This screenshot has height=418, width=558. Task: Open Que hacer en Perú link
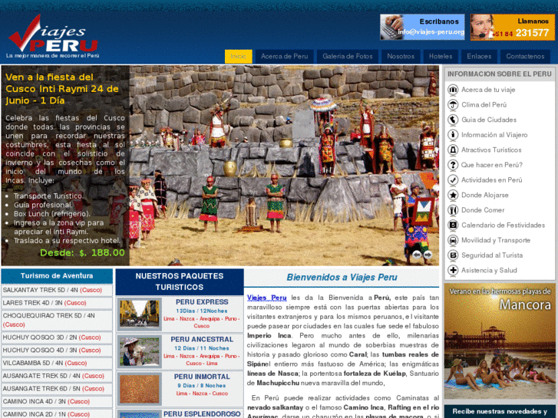point(492,165)
